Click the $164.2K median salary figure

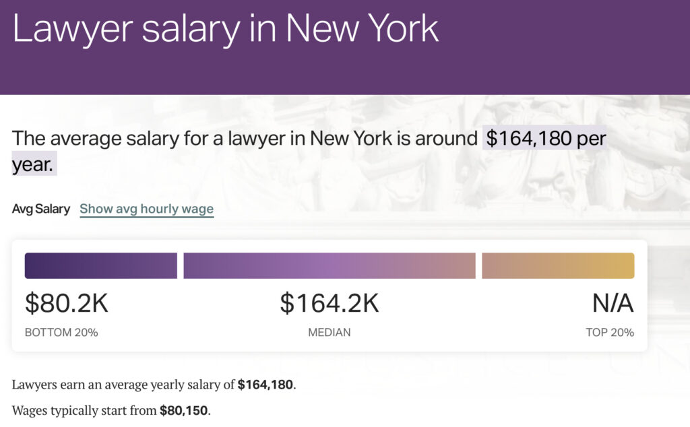[x=329, y=303]
